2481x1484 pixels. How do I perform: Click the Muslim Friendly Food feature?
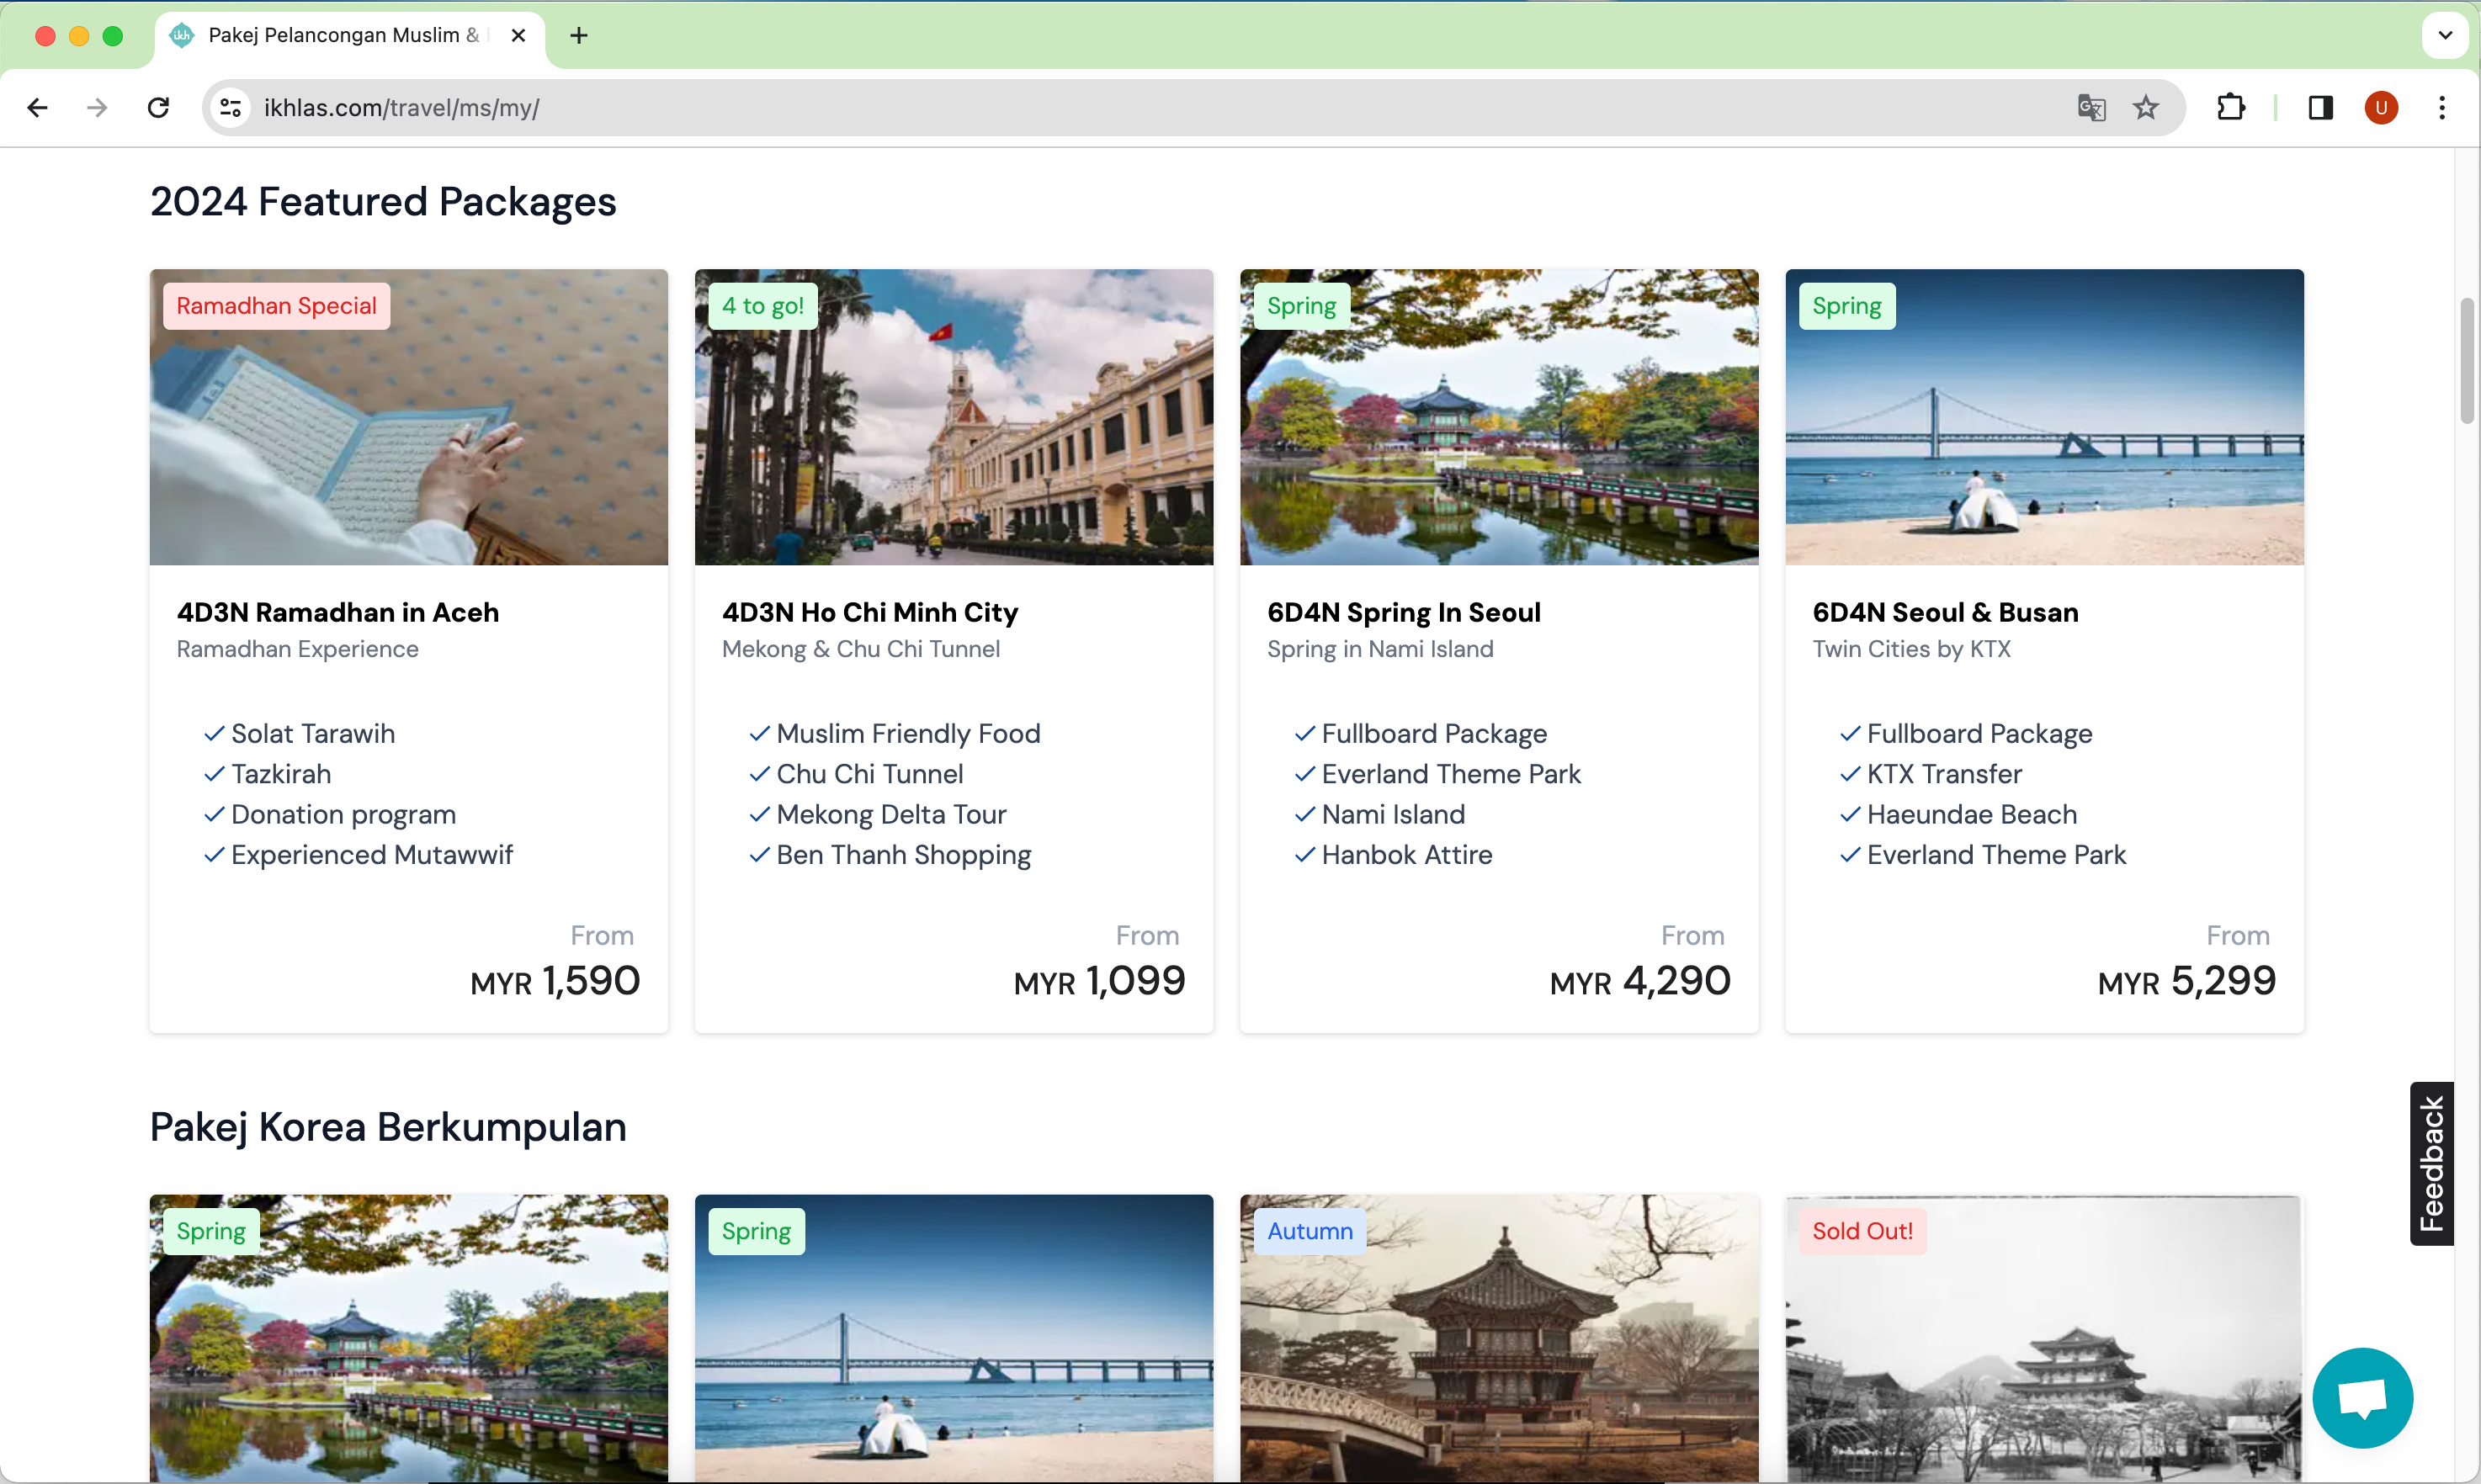907,734
